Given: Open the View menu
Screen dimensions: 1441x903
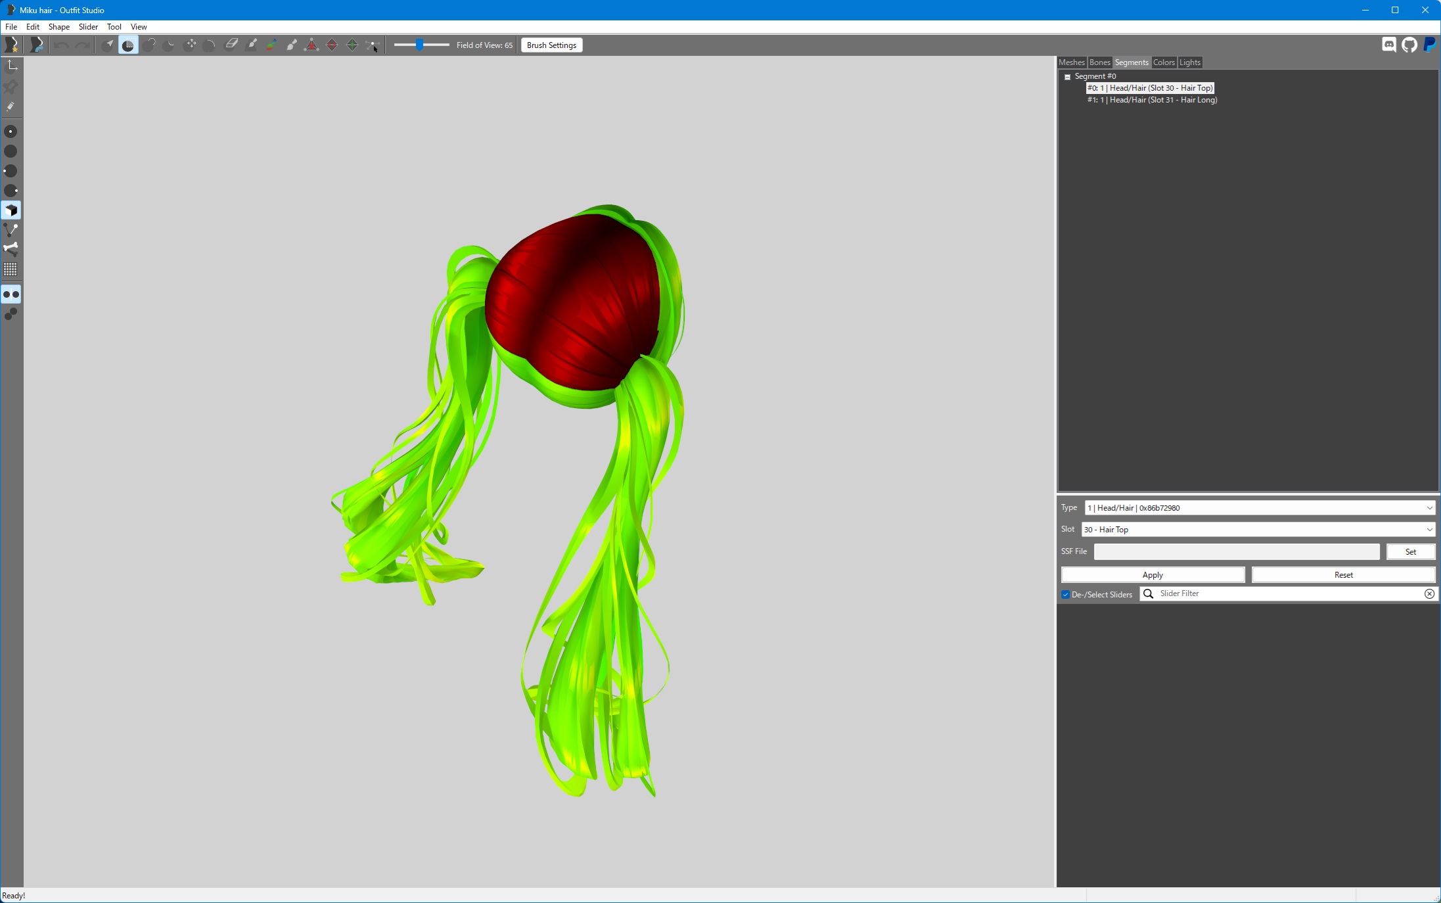Looking at the screenshot, I should 139,27.
